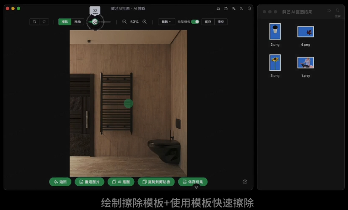348x210 pixels.
Task: Click 保存 to save the template
Action: pos(208,22)
